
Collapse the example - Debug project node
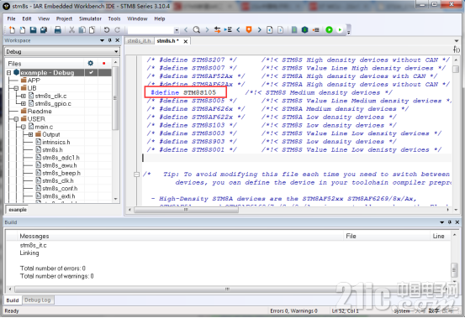point(9,72)
